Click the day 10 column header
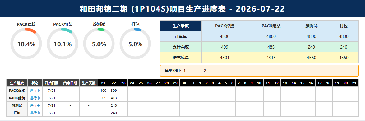Viewport: 365px width, 121px height. click(259, 83)
